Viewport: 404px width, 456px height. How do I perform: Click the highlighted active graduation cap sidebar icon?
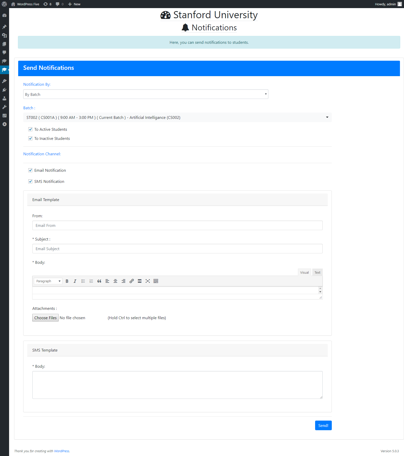coord(4,70)
